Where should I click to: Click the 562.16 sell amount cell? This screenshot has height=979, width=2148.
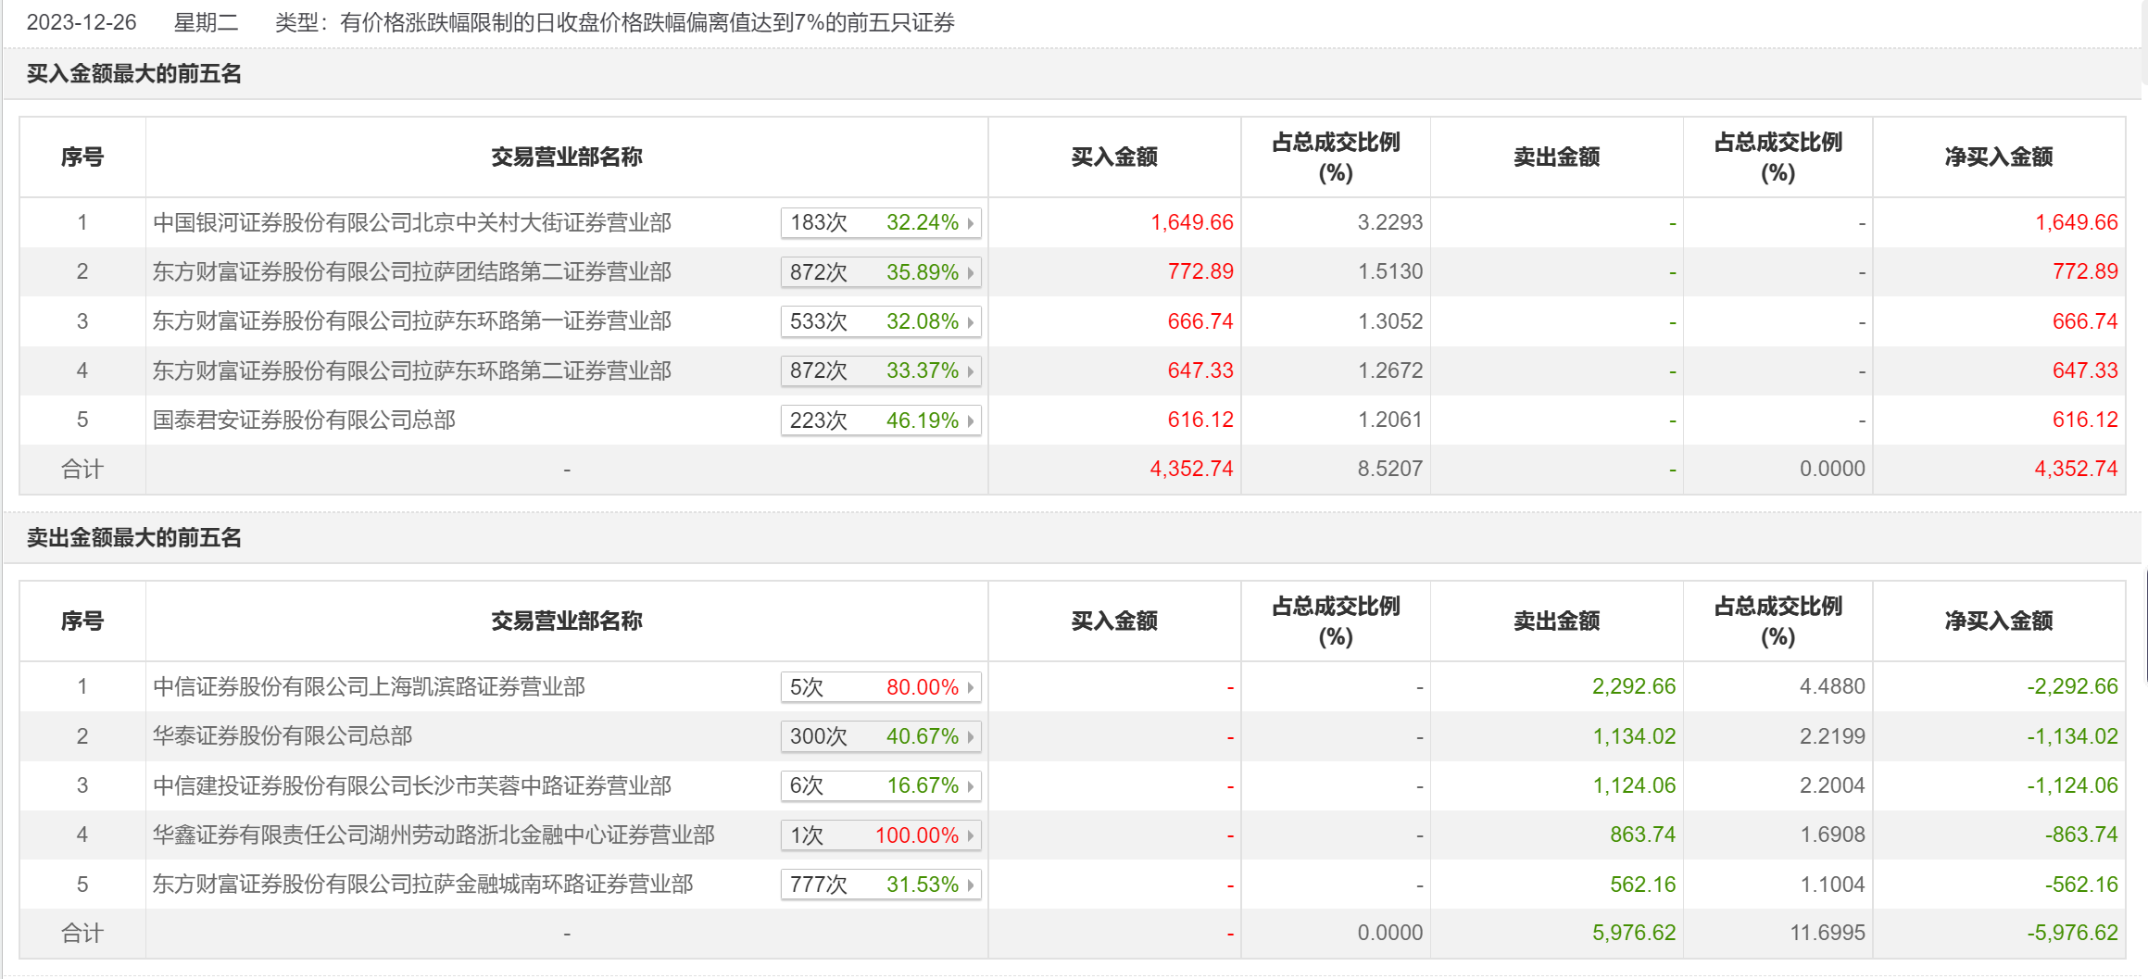click(x=1642, y=885)
